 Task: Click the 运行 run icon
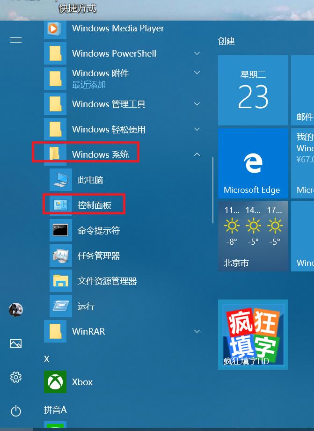(61, 306)
